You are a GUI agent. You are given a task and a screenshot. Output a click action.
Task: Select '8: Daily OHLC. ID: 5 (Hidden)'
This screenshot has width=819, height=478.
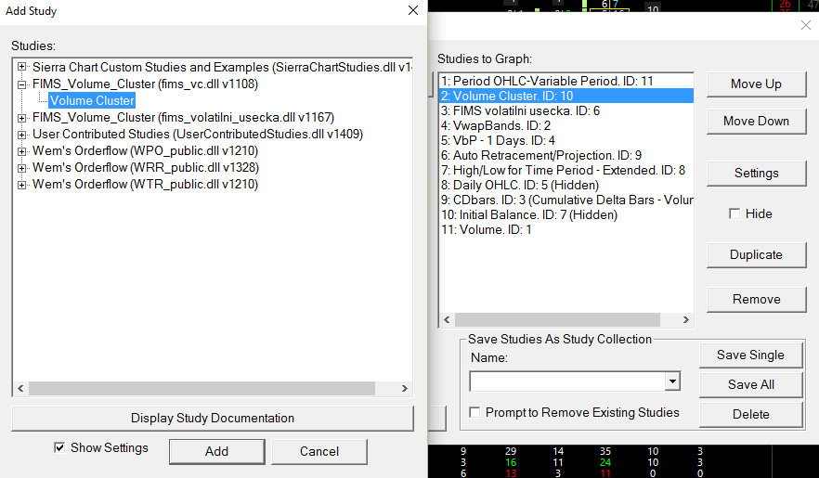coord(566,186)
